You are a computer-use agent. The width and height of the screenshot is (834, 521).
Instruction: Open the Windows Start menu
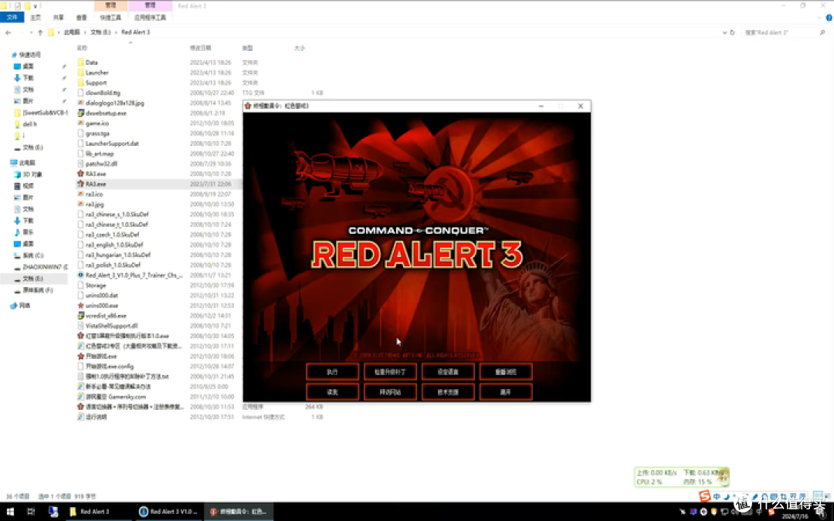point(10,512)
